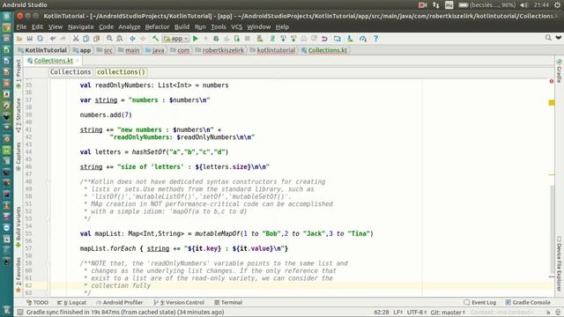Open the Version Control tool window

click(x=179, y=303)
